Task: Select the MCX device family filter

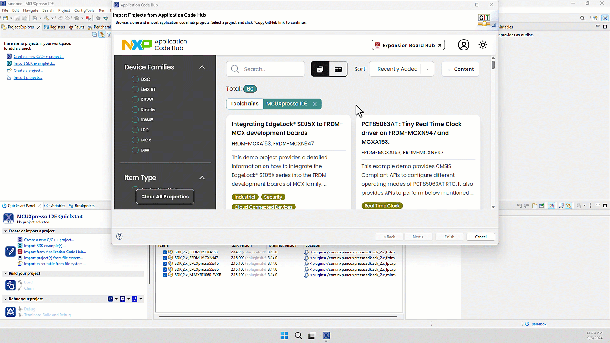Action: (x=135, y=140)
